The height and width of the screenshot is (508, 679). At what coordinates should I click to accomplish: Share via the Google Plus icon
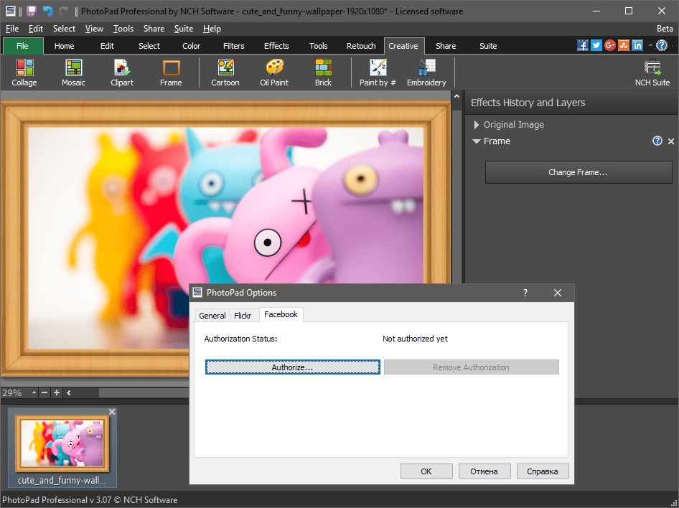[x=609, y=45]
